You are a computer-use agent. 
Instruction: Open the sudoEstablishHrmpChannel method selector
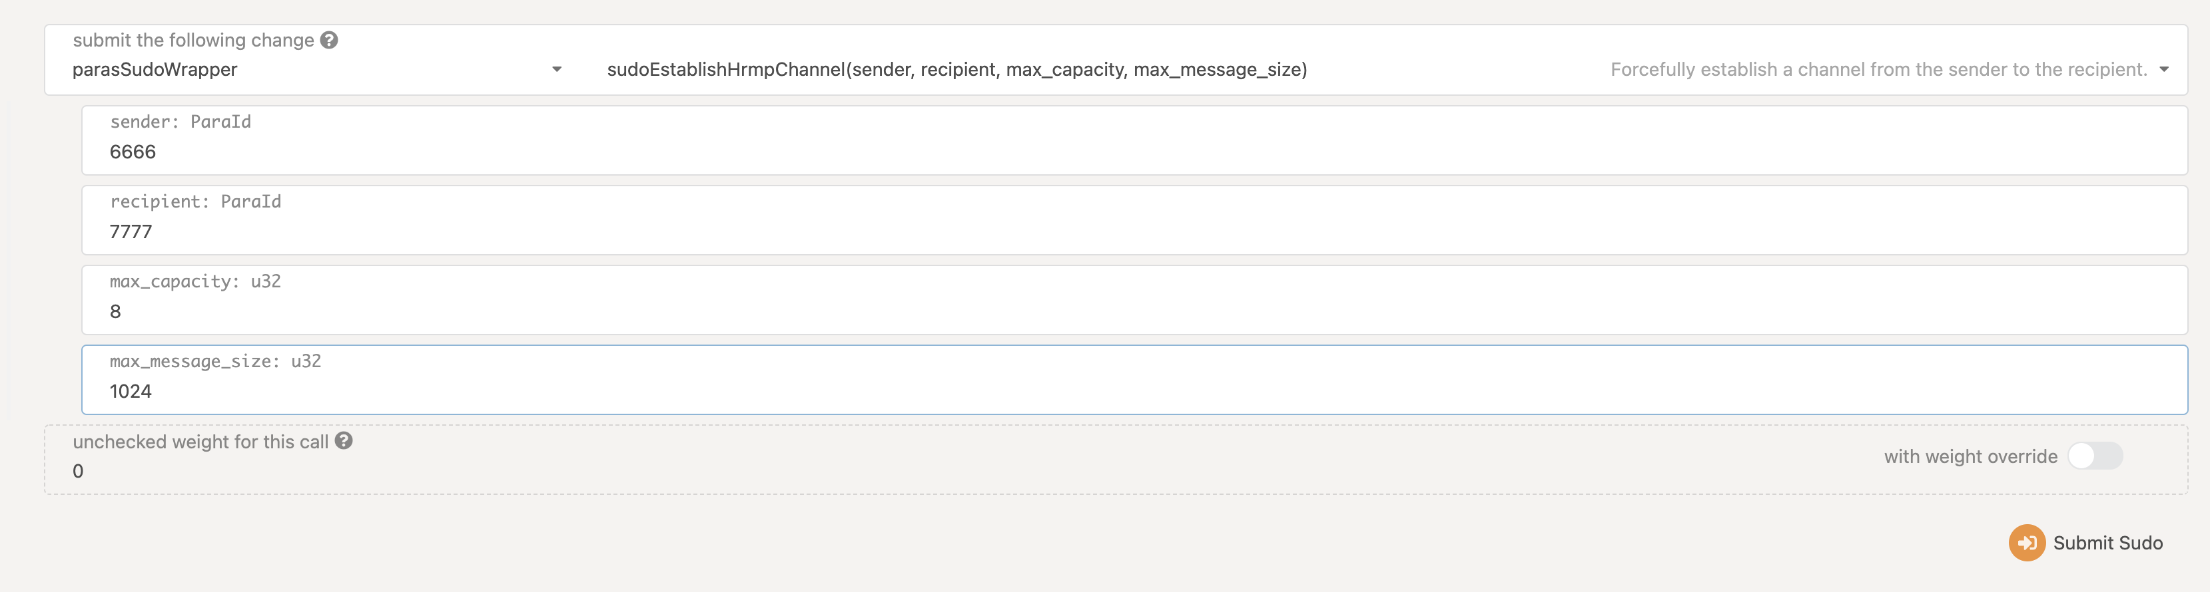coord(956,69)
